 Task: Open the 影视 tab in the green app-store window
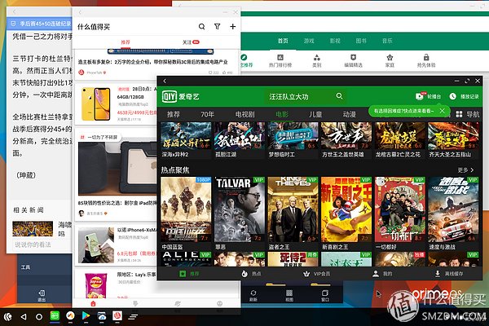pos(335,41)
